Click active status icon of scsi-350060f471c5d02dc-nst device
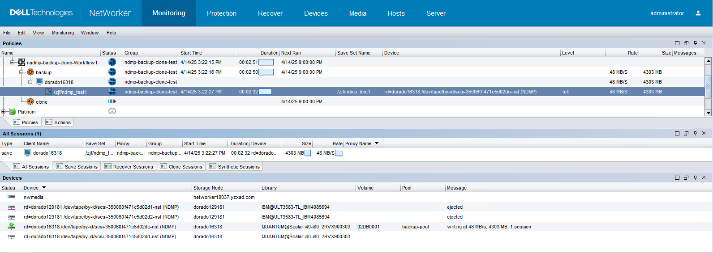This screenshot has height=253, width=713. [11, 226]
